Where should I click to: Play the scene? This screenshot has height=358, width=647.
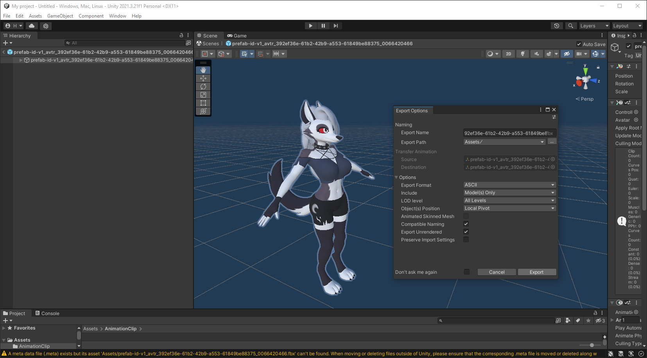(311, 26)
